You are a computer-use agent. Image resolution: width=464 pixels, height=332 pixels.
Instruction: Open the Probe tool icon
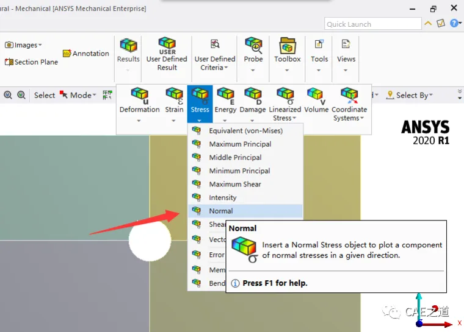253,45
